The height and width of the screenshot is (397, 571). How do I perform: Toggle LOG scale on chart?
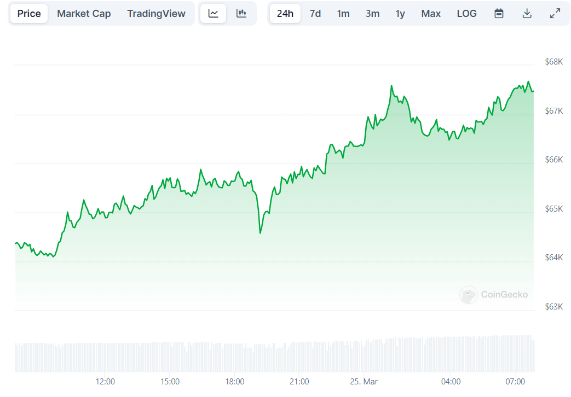click(x=466, y=14)
